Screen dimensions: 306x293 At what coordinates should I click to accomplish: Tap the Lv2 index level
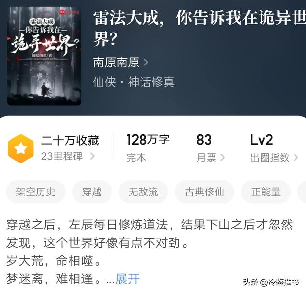click(262, 140)
